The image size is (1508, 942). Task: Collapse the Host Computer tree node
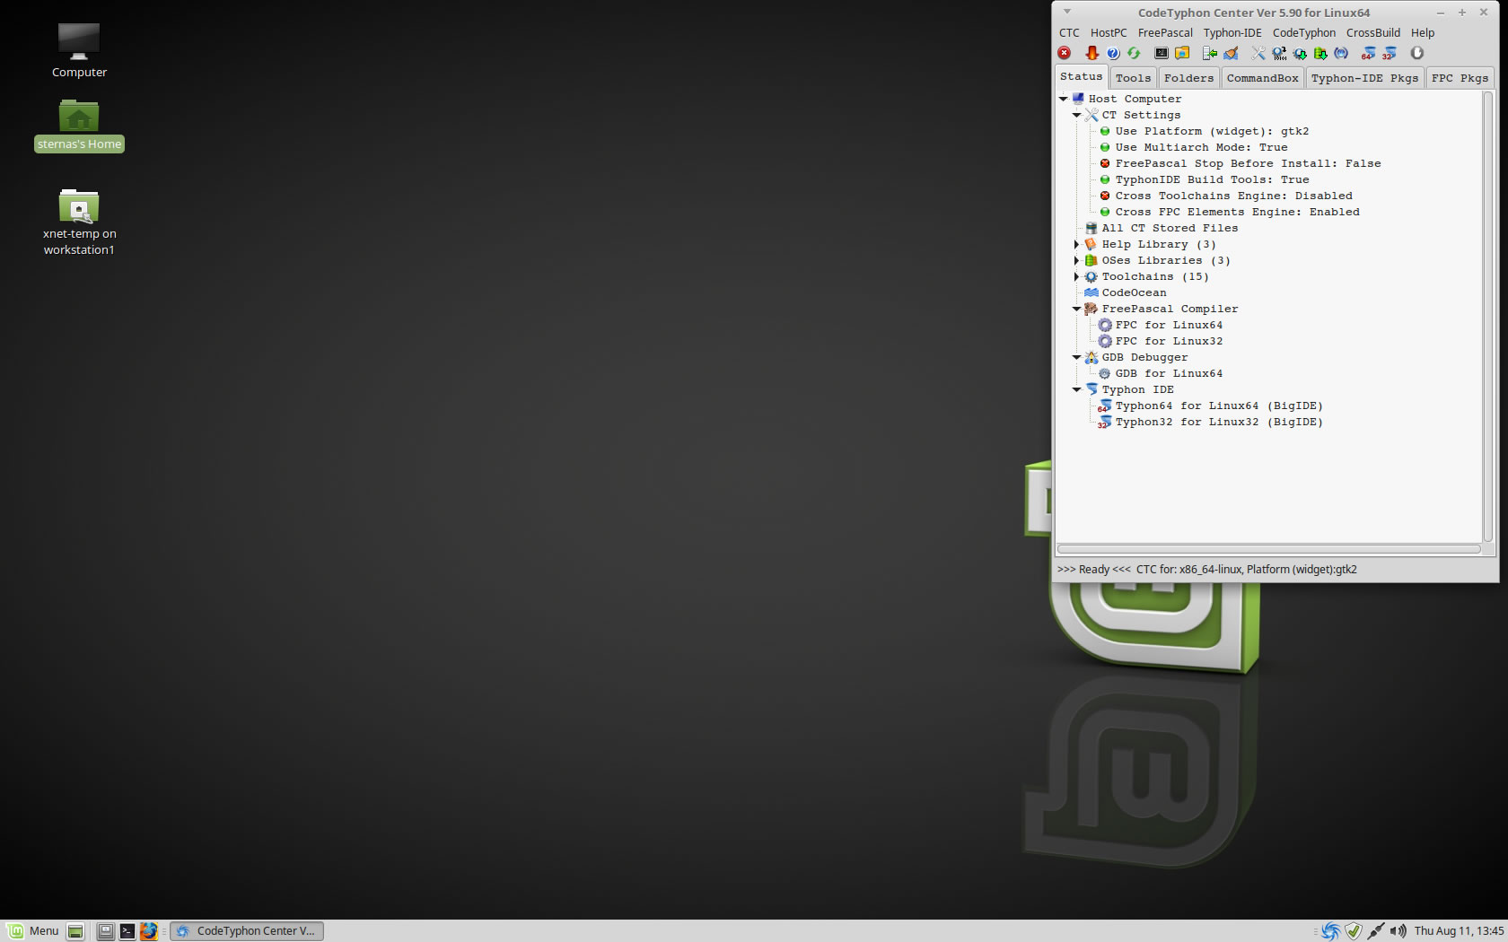click(x=1064, y=99)
